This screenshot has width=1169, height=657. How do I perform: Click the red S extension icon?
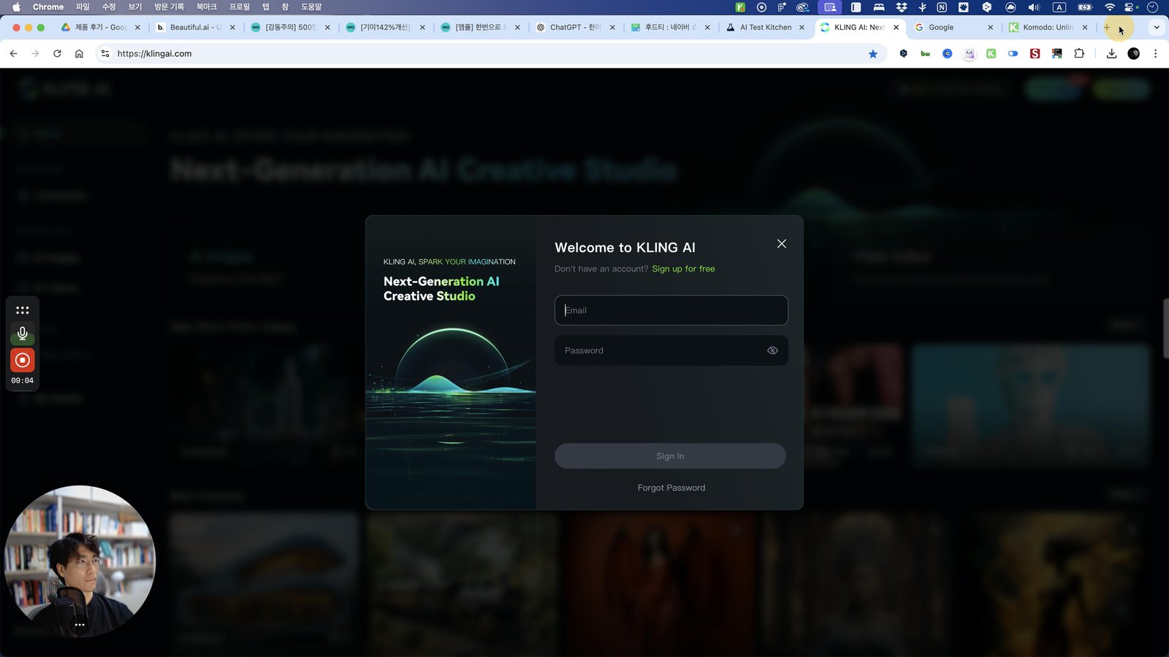[1035, 53]
